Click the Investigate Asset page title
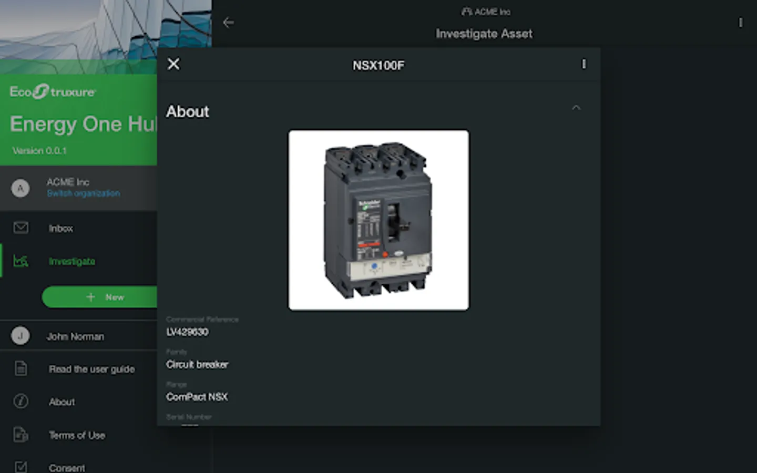 click(484, 34)
